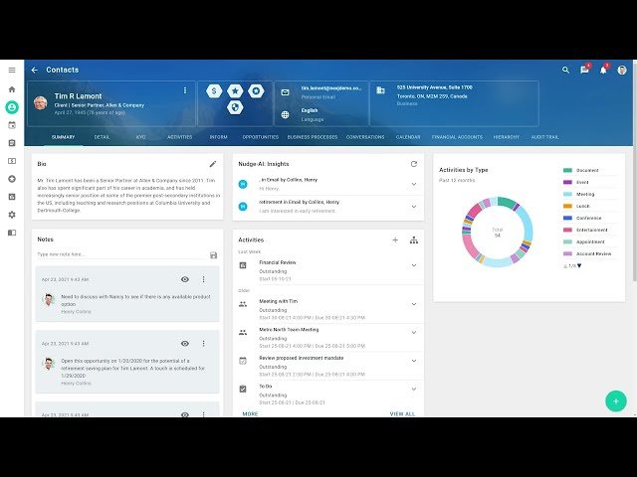
Task: Open the activities hierarchy view icon
Action: tap(414, 239)
